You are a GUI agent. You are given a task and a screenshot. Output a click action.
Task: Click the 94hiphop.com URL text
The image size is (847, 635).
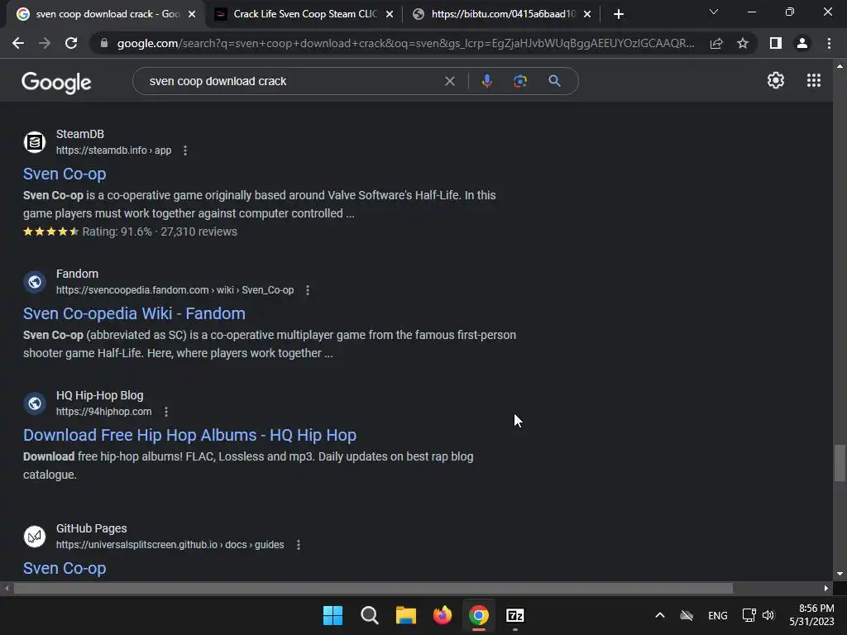pyautogui.click(x=103, y=412)
